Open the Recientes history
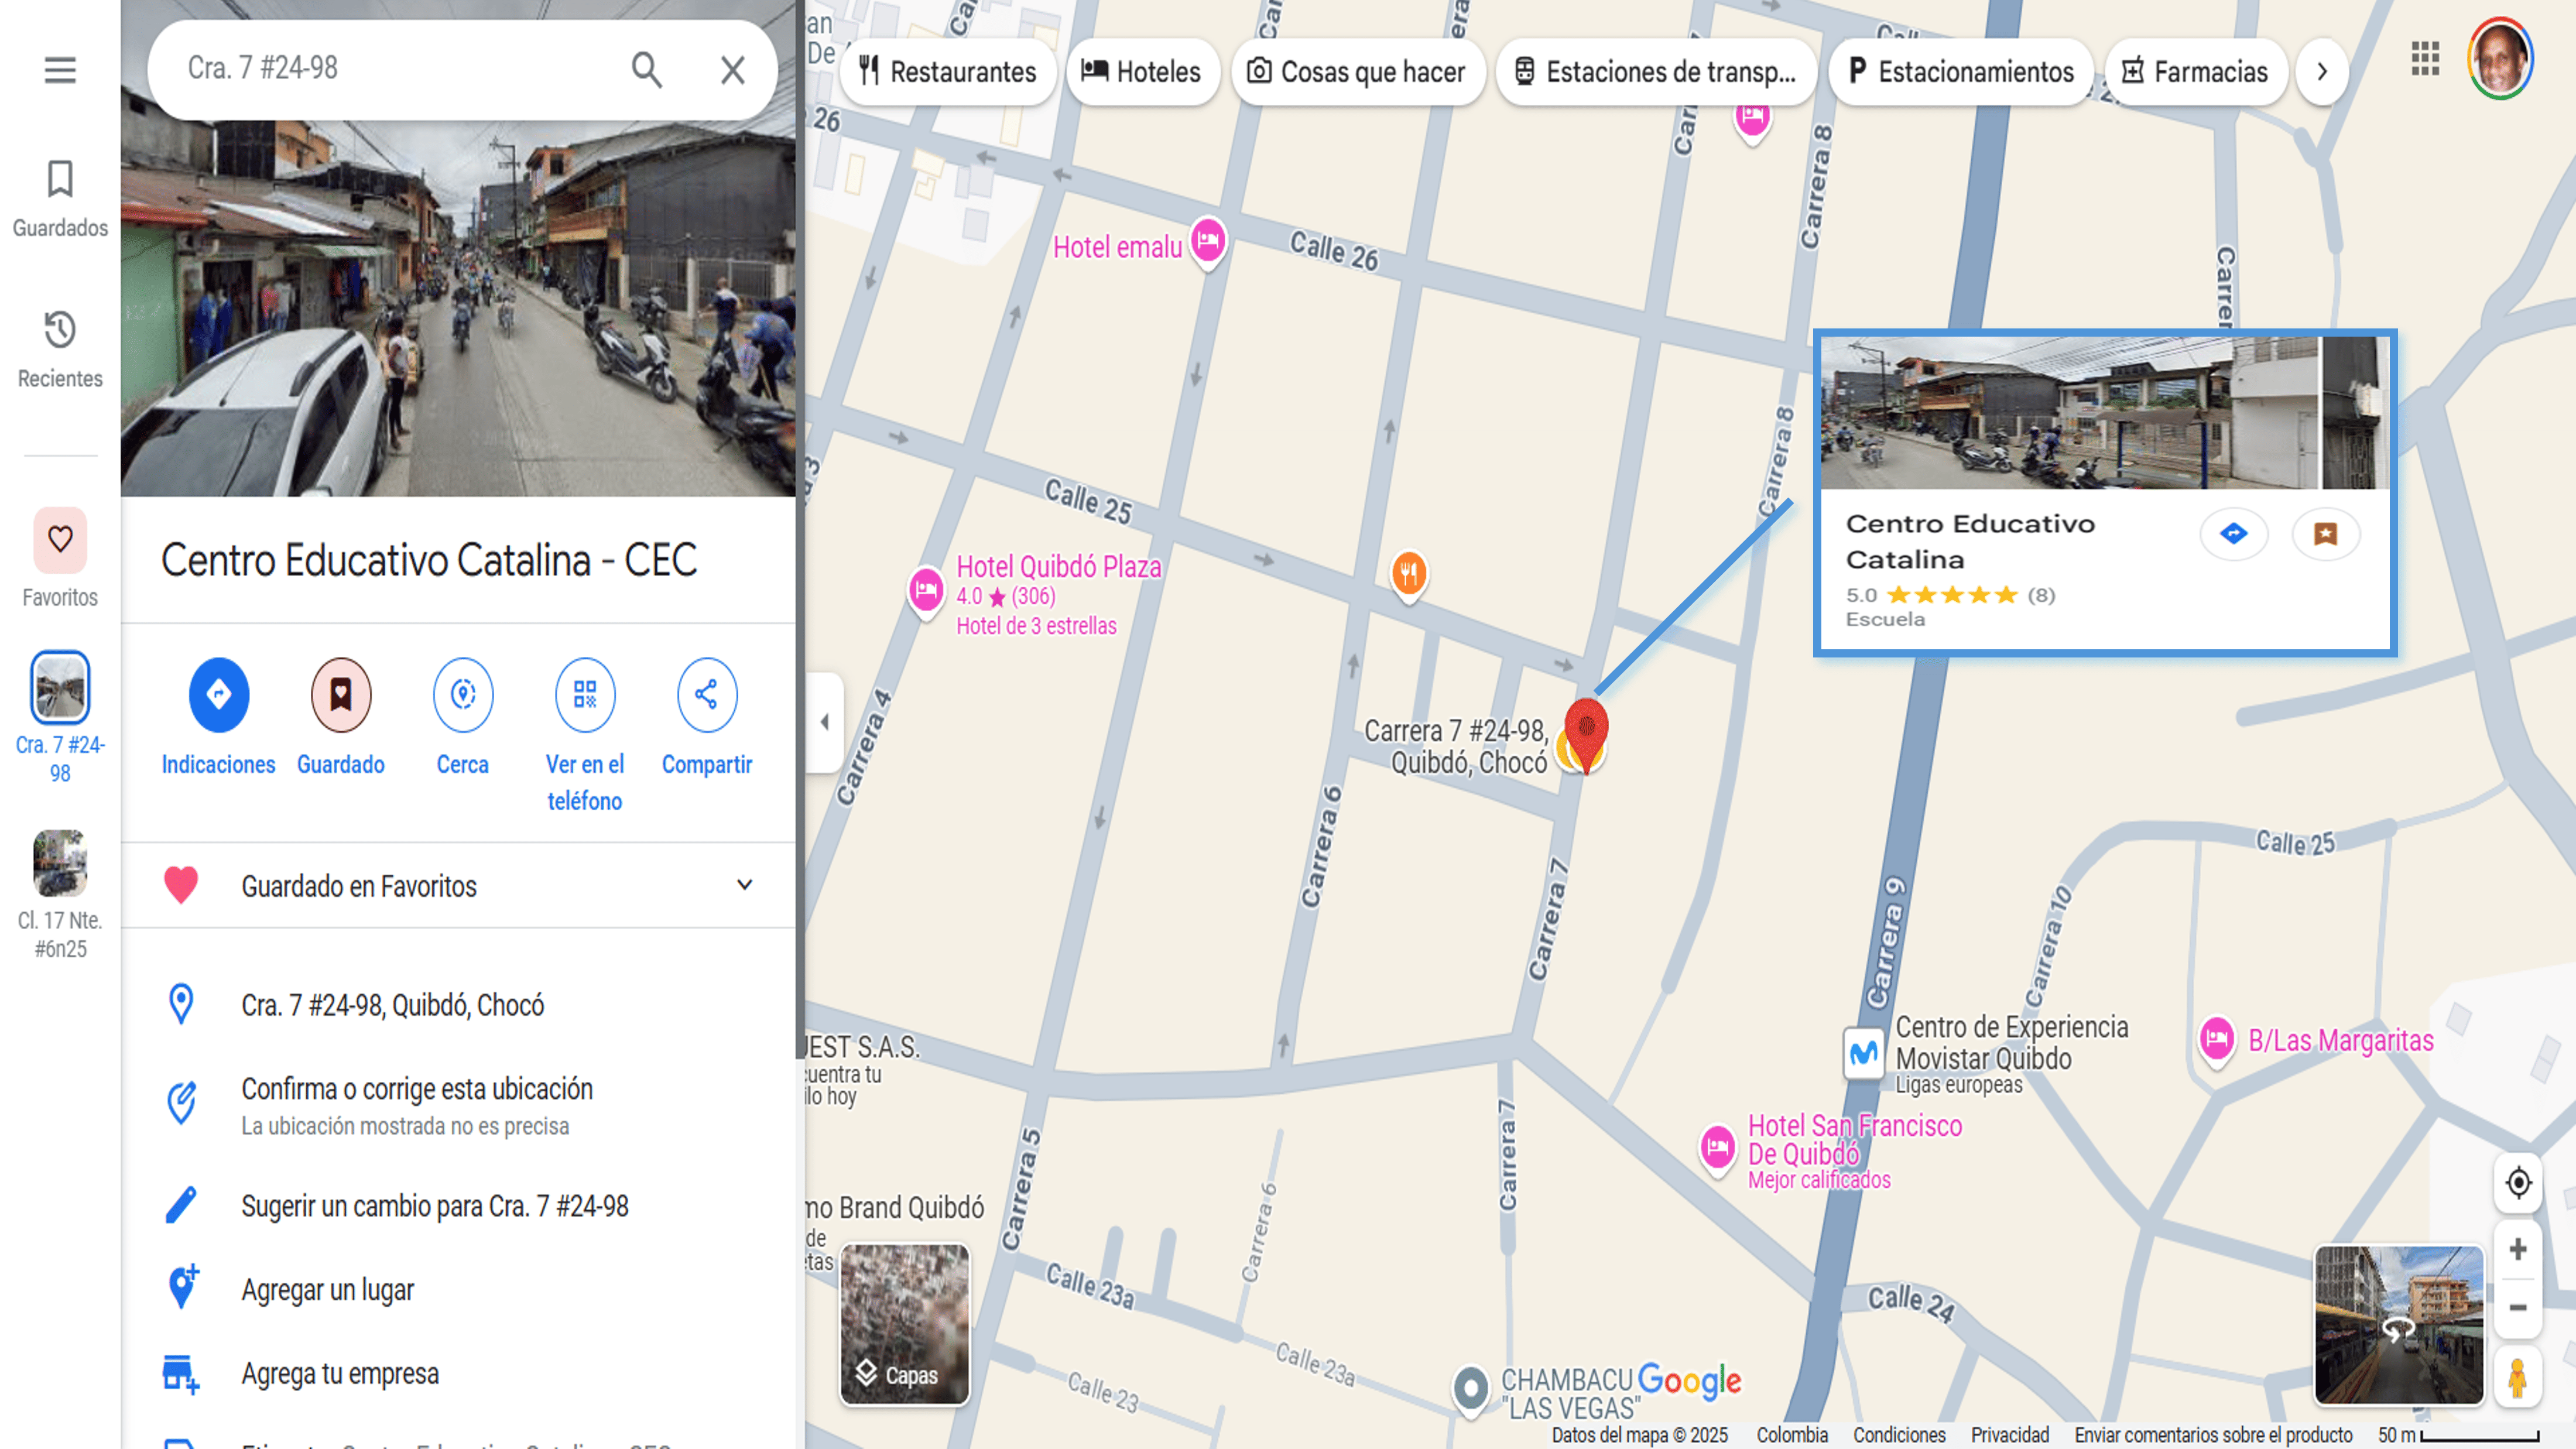Viewport: 2576px width, 1449px height. (x=60, y=349)
